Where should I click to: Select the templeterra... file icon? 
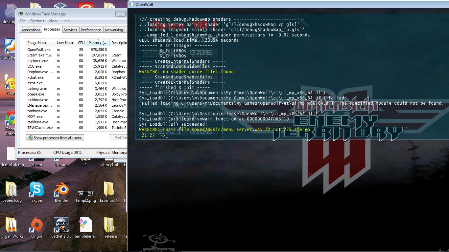point(86,228)
